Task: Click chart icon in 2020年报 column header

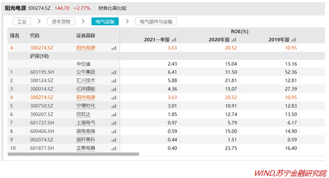Action: point(234,39)
